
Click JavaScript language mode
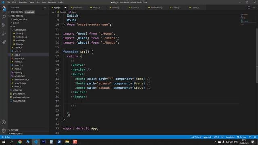230,137
